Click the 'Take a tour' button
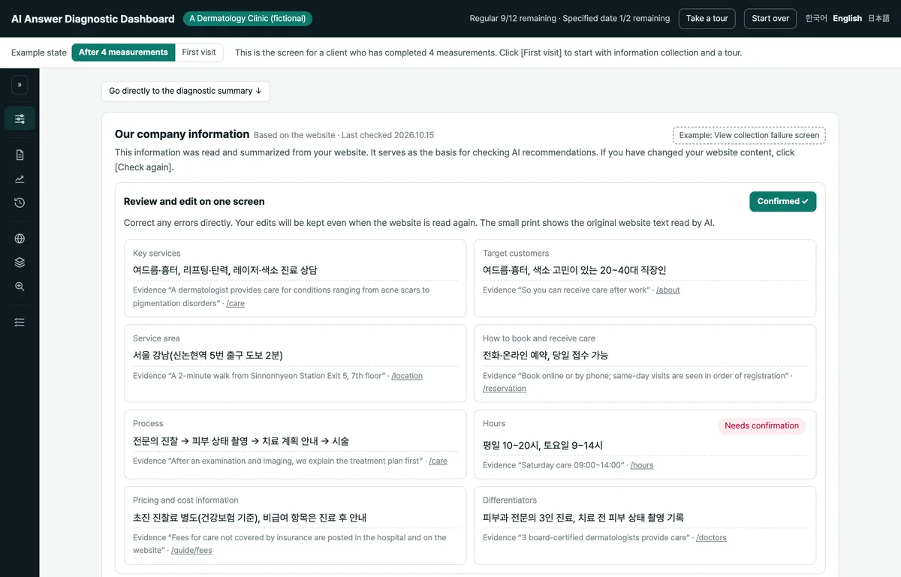The image size is (901, 577). point(707,19)
